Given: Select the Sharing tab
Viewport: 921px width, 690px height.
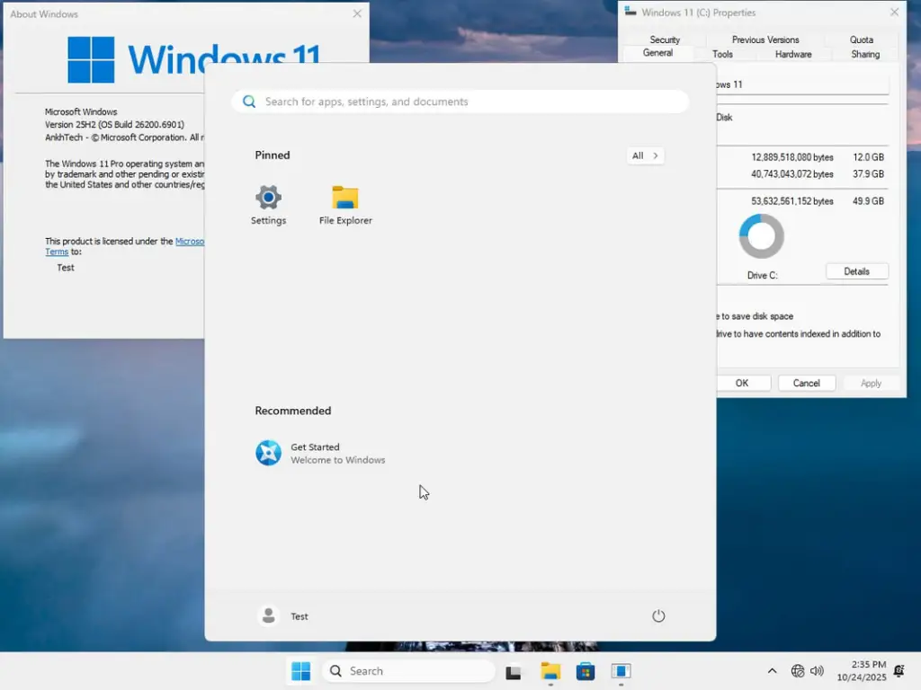Looking at the screenshot, I should (x=863, y=54).
